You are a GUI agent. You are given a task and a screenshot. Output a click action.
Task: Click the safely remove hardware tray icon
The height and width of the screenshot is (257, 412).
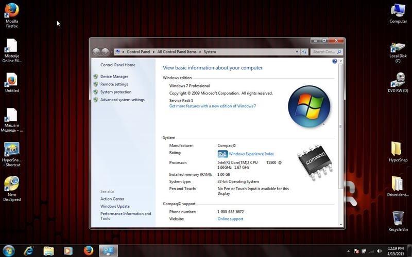(364, 251)
